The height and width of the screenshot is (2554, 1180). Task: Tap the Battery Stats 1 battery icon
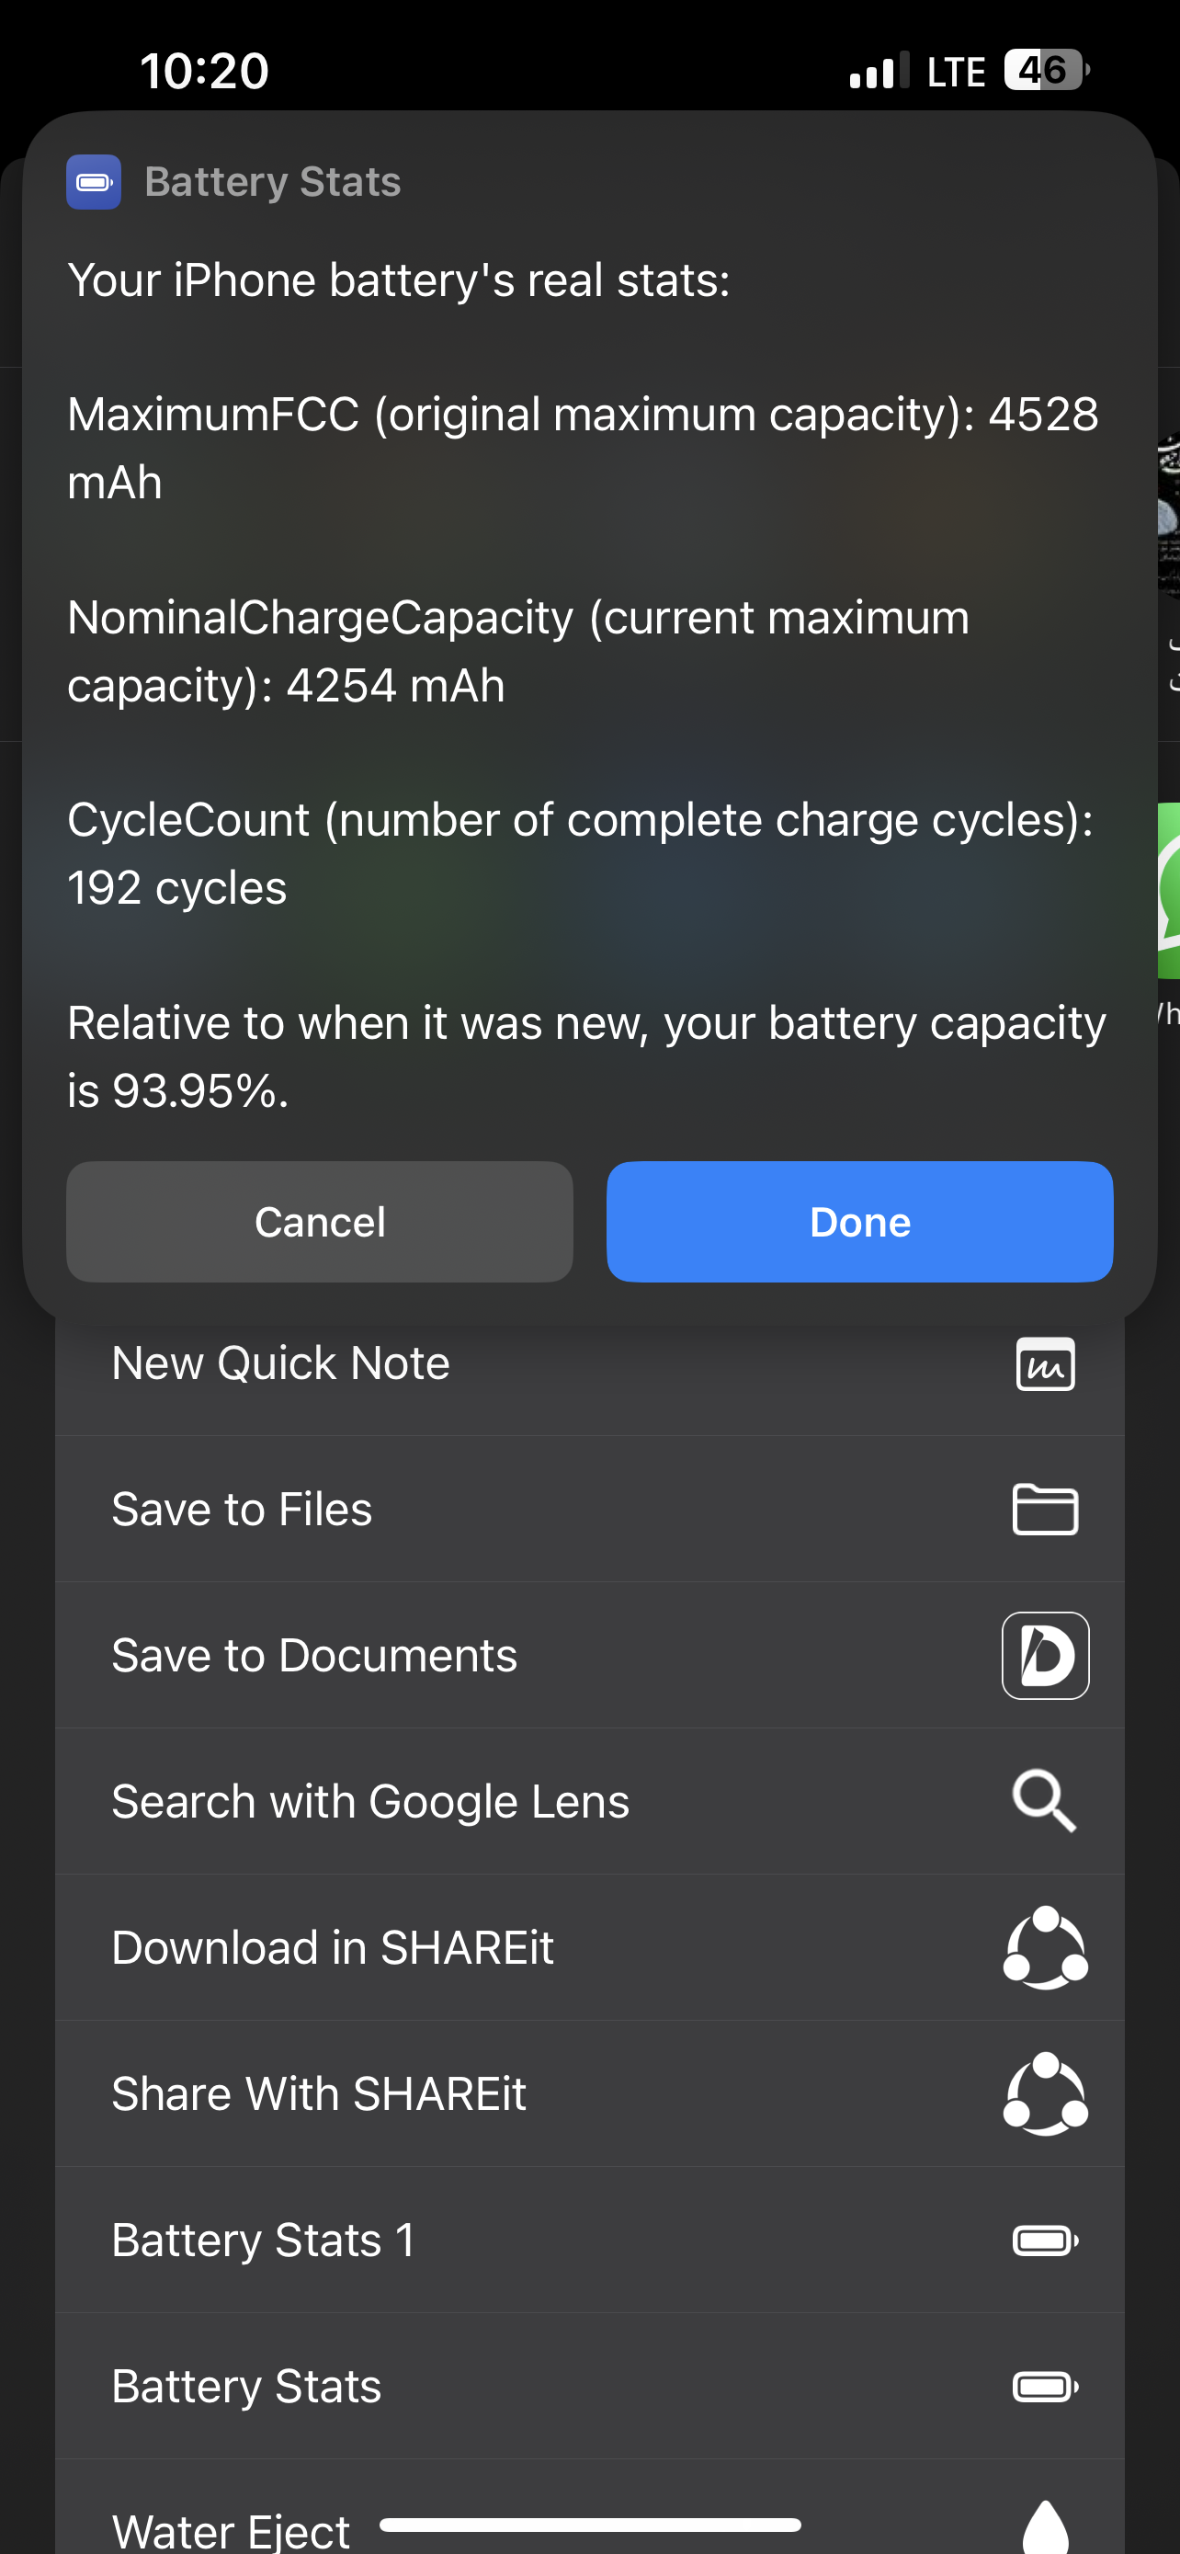[1045, 2240]
